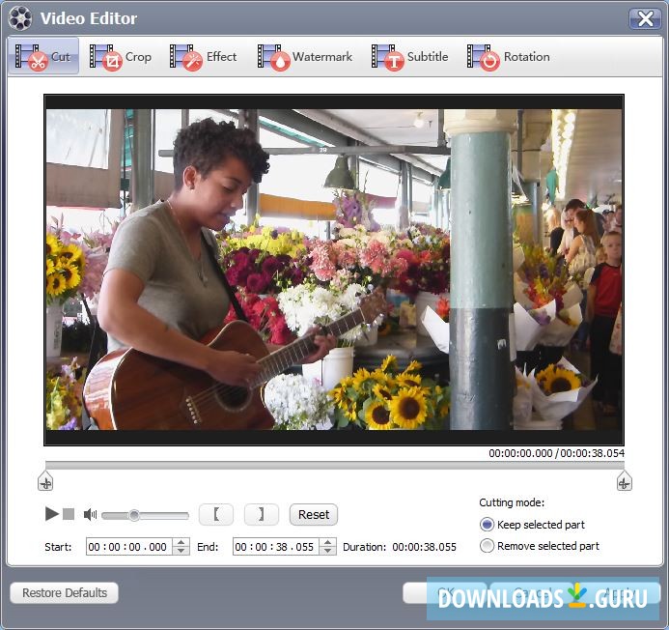Image resolution: width=669 pixels, height=630 pixels.
Task: Play the video preview
Action: [51, 514]
